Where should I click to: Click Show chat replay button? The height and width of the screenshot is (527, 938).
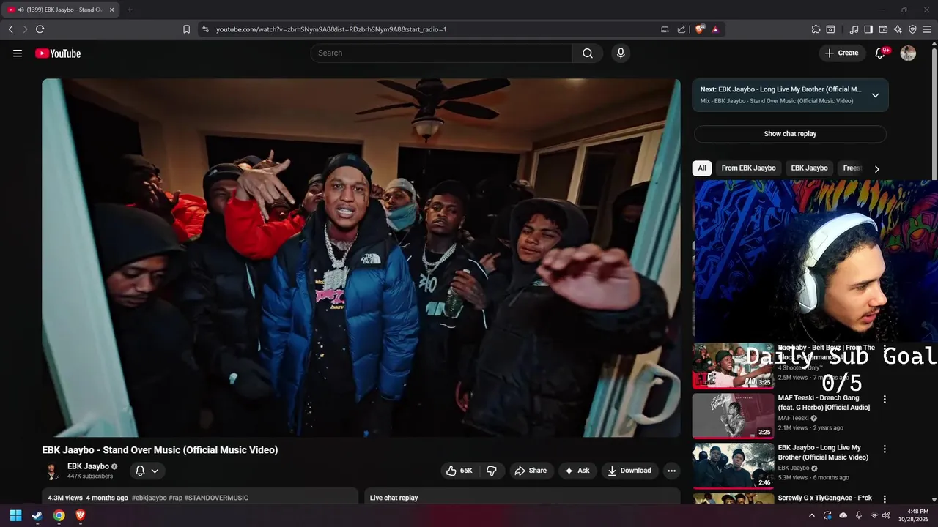(790, 134)
